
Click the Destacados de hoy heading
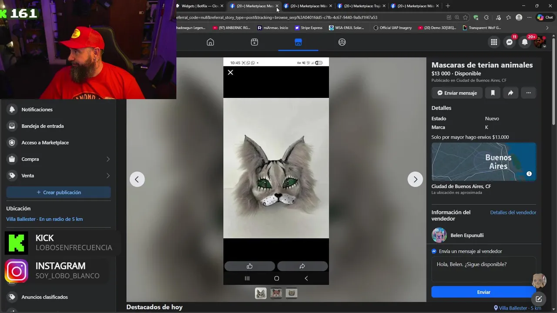(x=154, y=307)
